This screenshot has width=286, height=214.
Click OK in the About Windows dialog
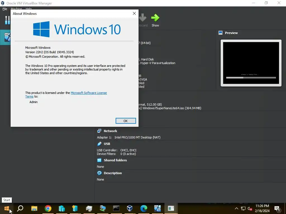point(126,121)
